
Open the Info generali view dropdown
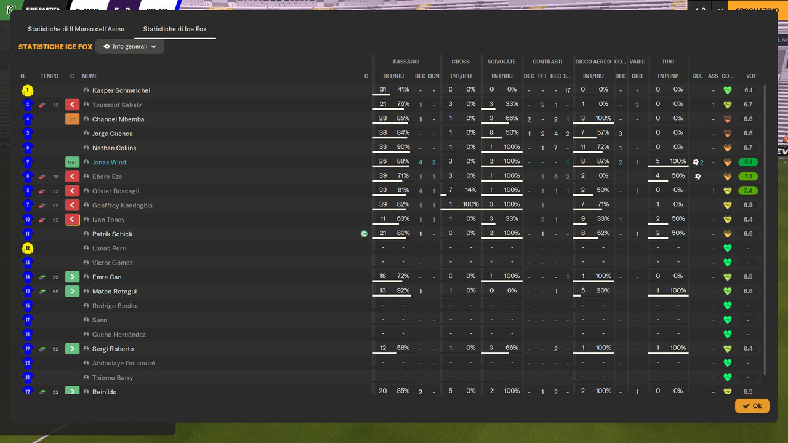[130, 47]
